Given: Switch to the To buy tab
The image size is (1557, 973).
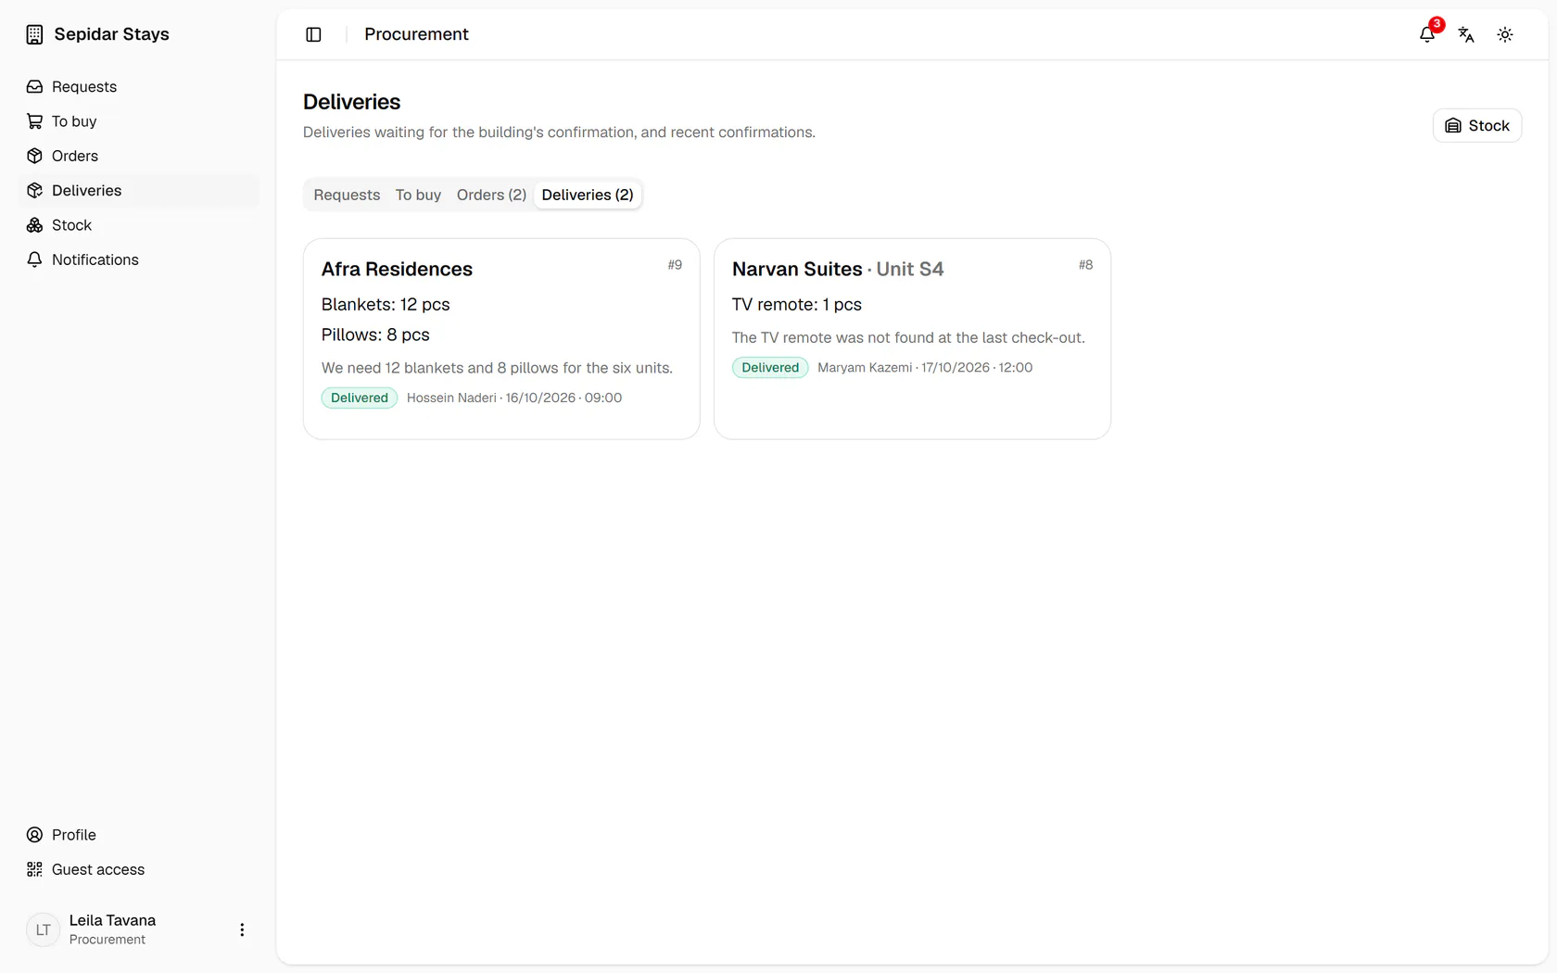Looking at the screenshot, I should 418,195.
